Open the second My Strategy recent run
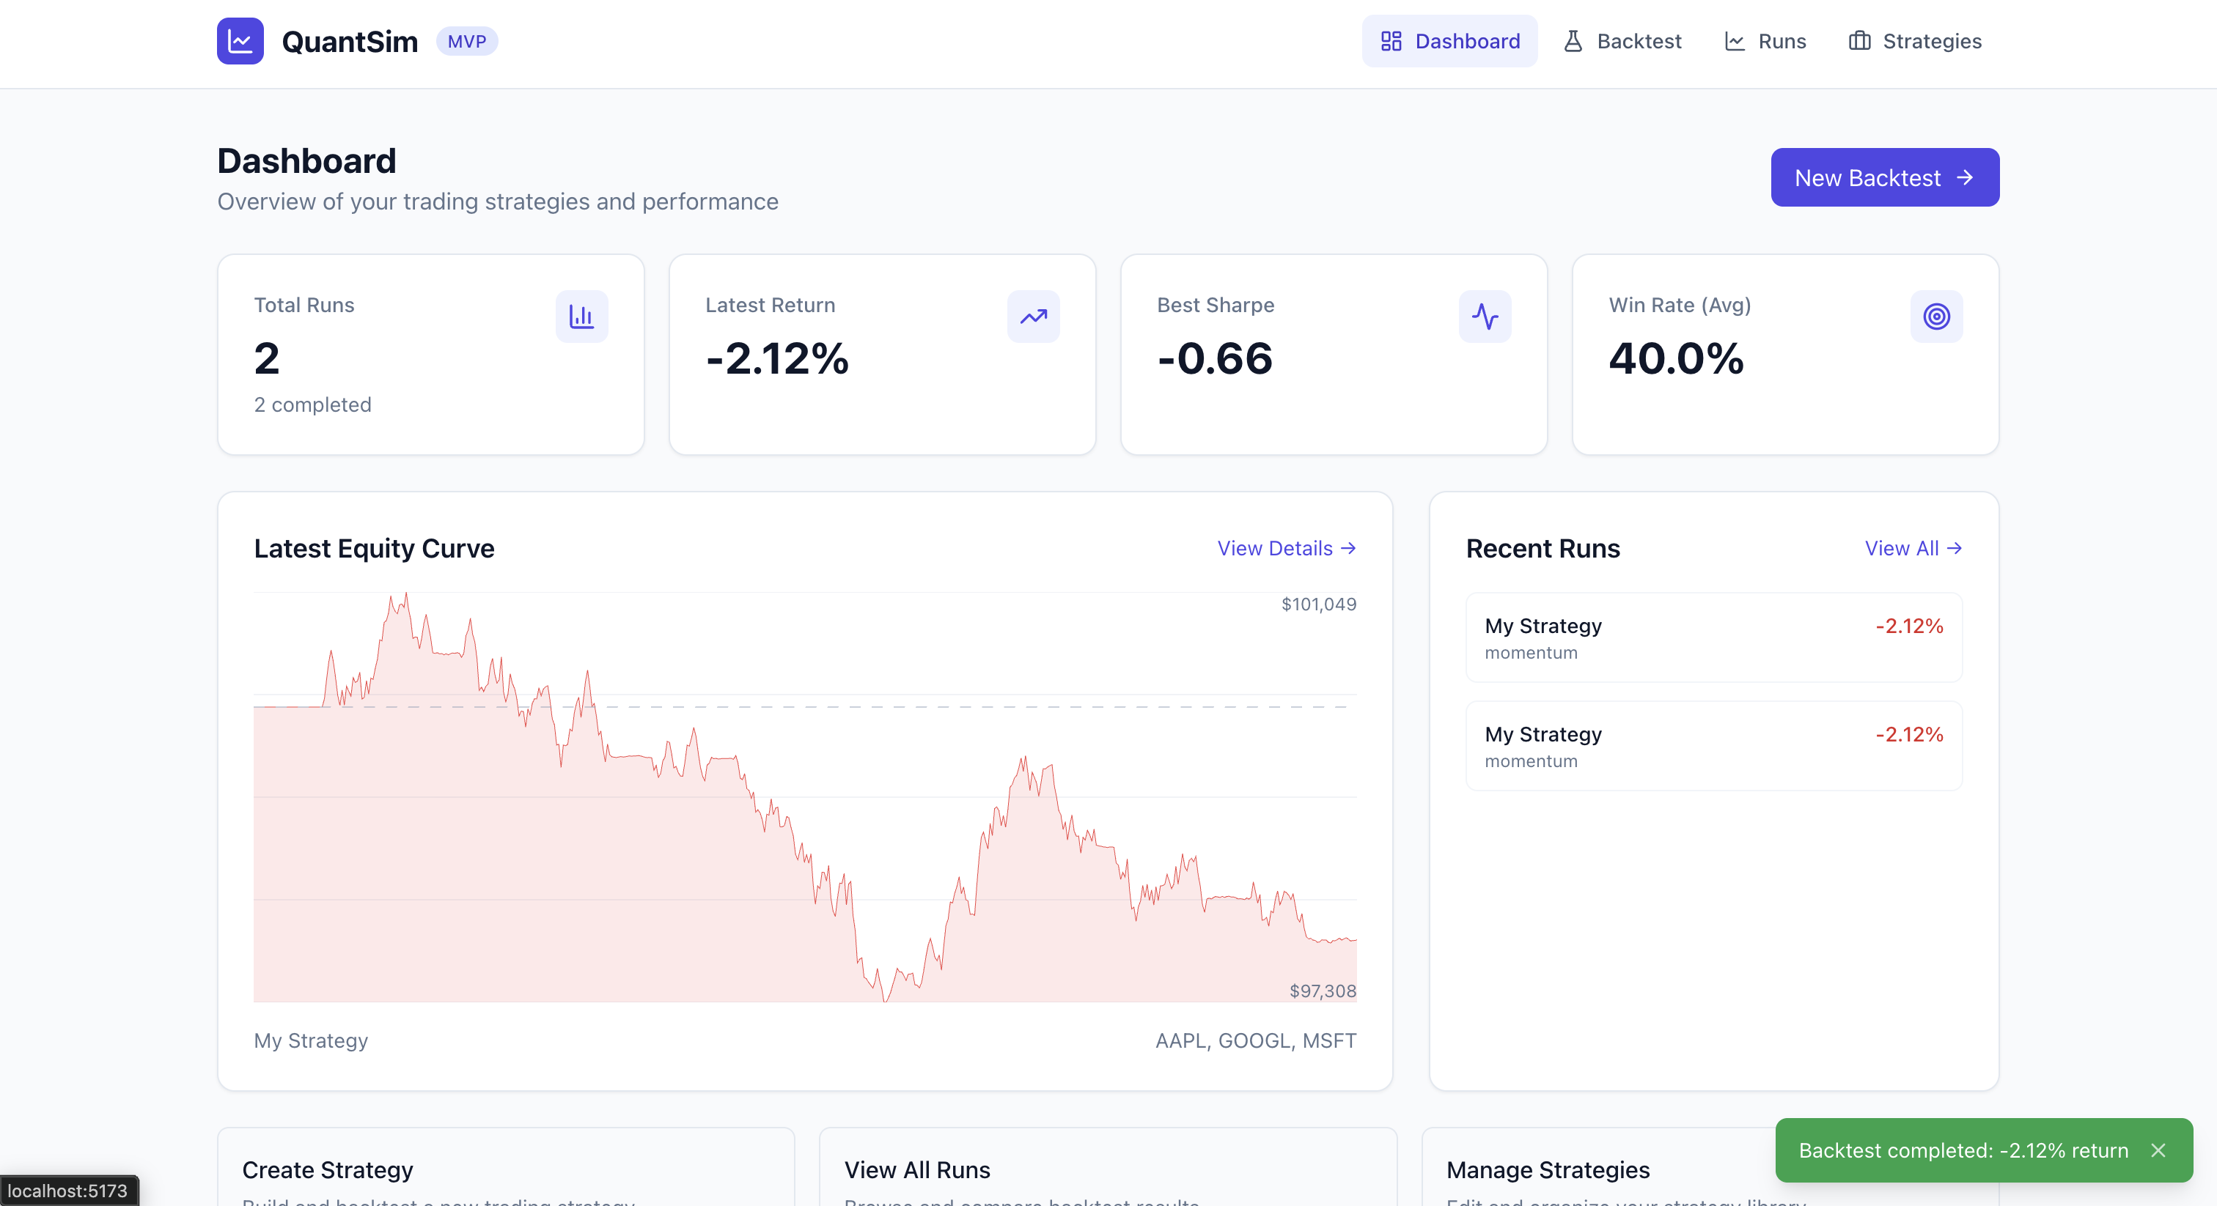Image resolution: width=2217 pixels, height=1206 pixels. (1713, 746)
